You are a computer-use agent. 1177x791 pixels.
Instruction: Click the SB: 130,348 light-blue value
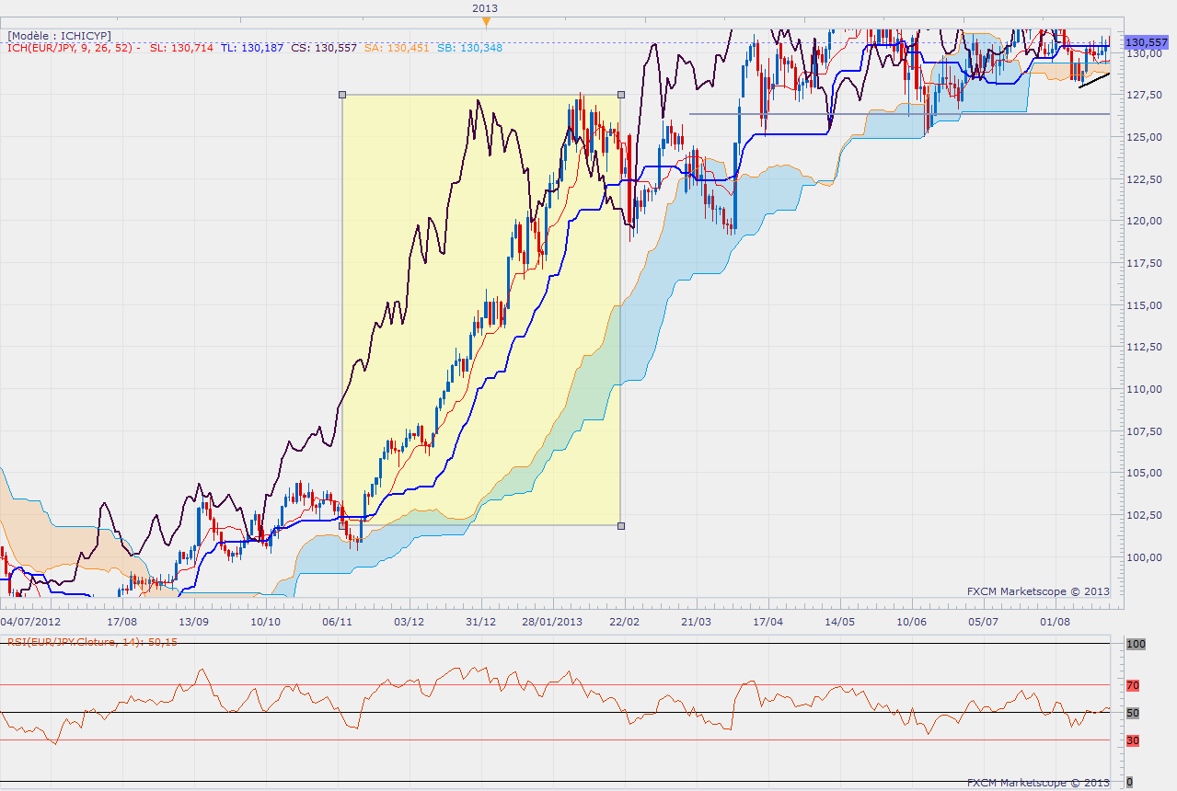click(x=469, y=47)
